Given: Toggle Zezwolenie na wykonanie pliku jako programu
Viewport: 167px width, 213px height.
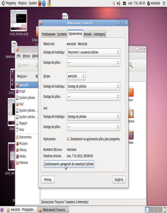Looking at the screenshot, I should click(x=94, y=139).
